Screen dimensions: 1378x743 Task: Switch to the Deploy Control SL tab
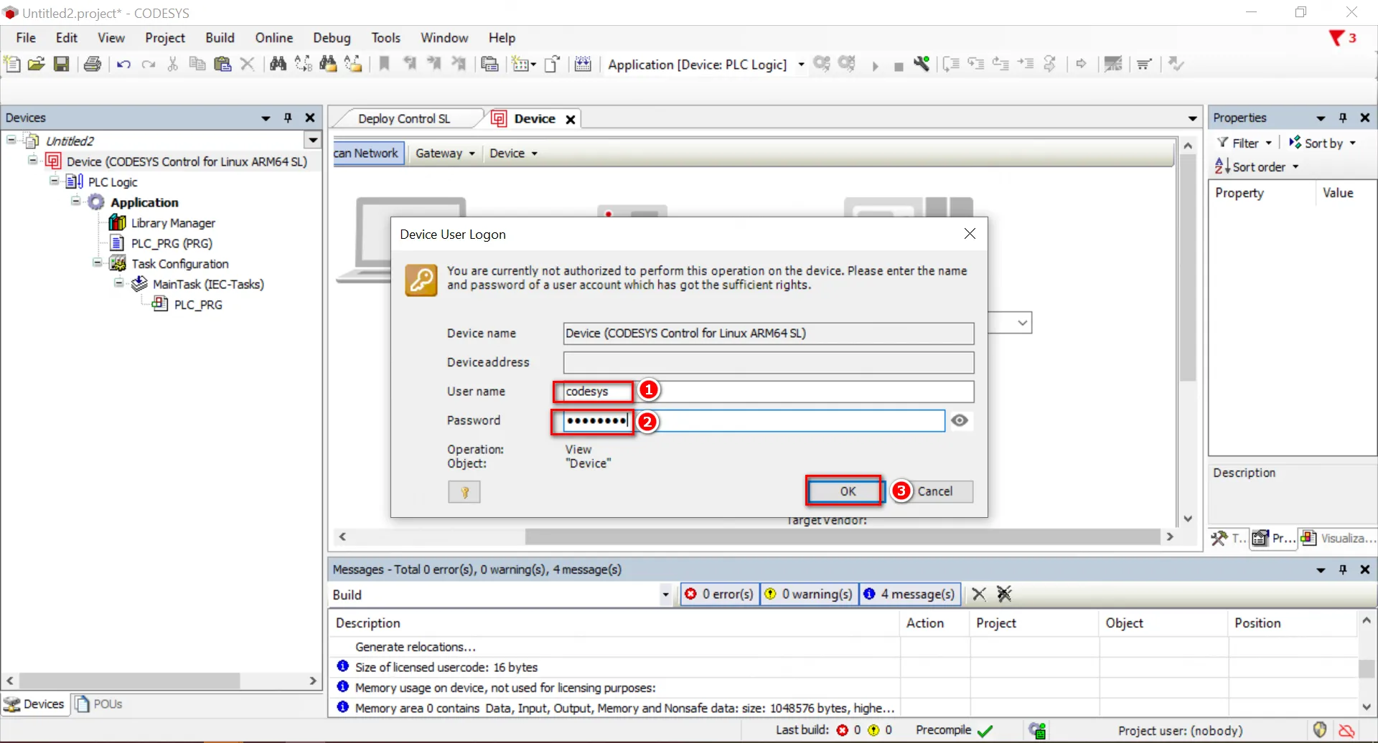pos(404,119)
